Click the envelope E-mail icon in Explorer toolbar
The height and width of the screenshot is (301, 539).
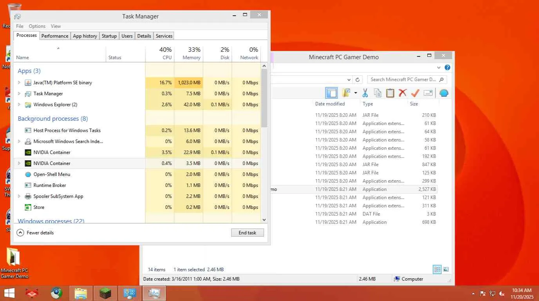click(x=428, y=93)
